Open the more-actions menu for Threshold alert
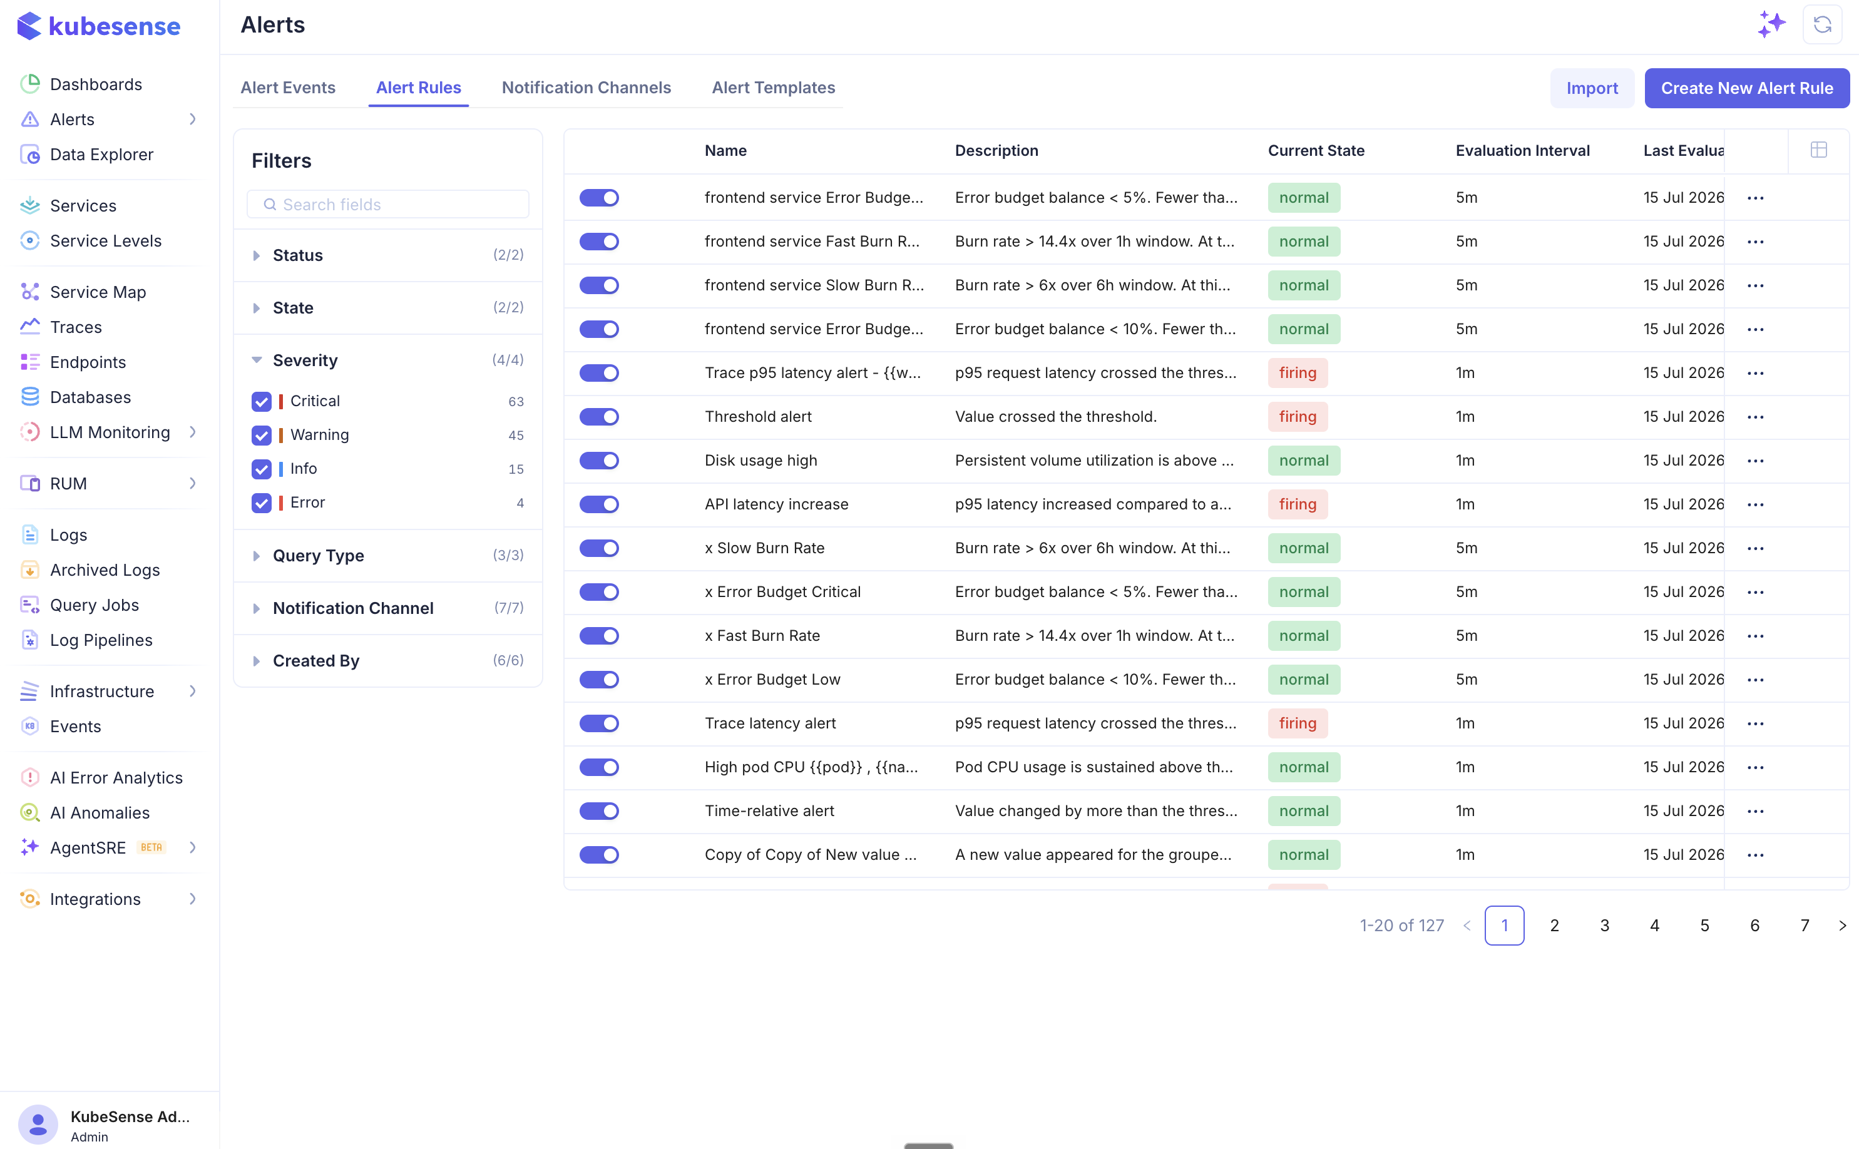Image resolution: width=1859 pixels, height=1149 pixels. (x=1755, y=416)
